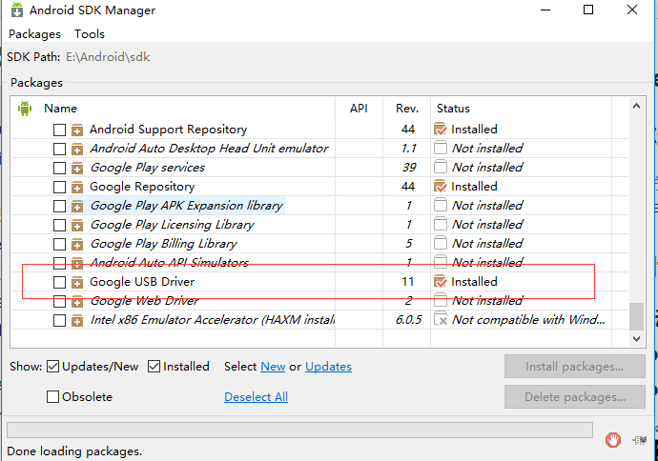Click the installed status icon for Google Repository
Image resolution: width=658 pixels, height=461 pixels.
click(441, 186)
